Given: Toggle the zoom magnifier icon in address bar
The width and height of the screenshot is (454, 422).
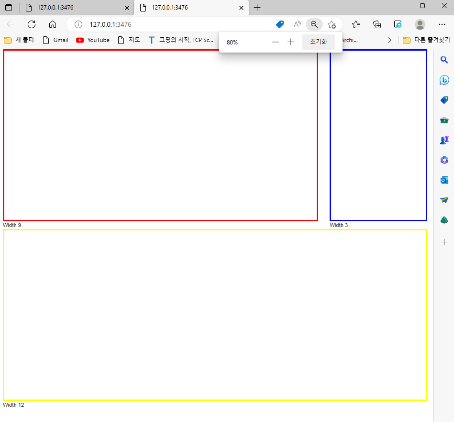Looking at the screenshot, I should pyautogui.click(x=314, y=24).
